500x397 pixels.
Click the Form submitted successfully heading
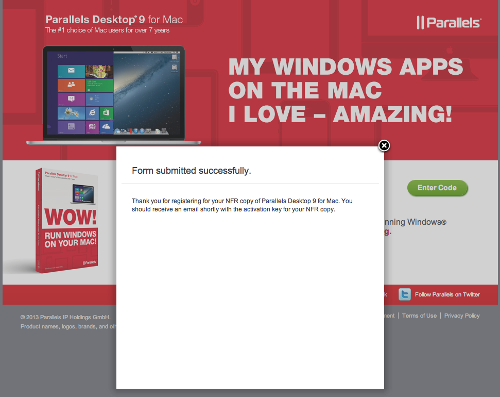click(192, 171)
